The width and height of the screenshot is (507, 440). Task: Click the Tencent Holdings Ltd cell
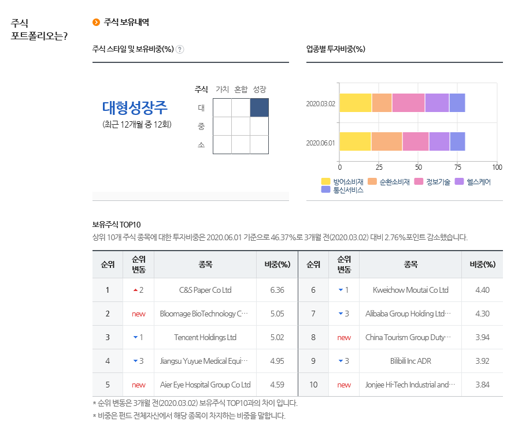(x=205, y=337)
